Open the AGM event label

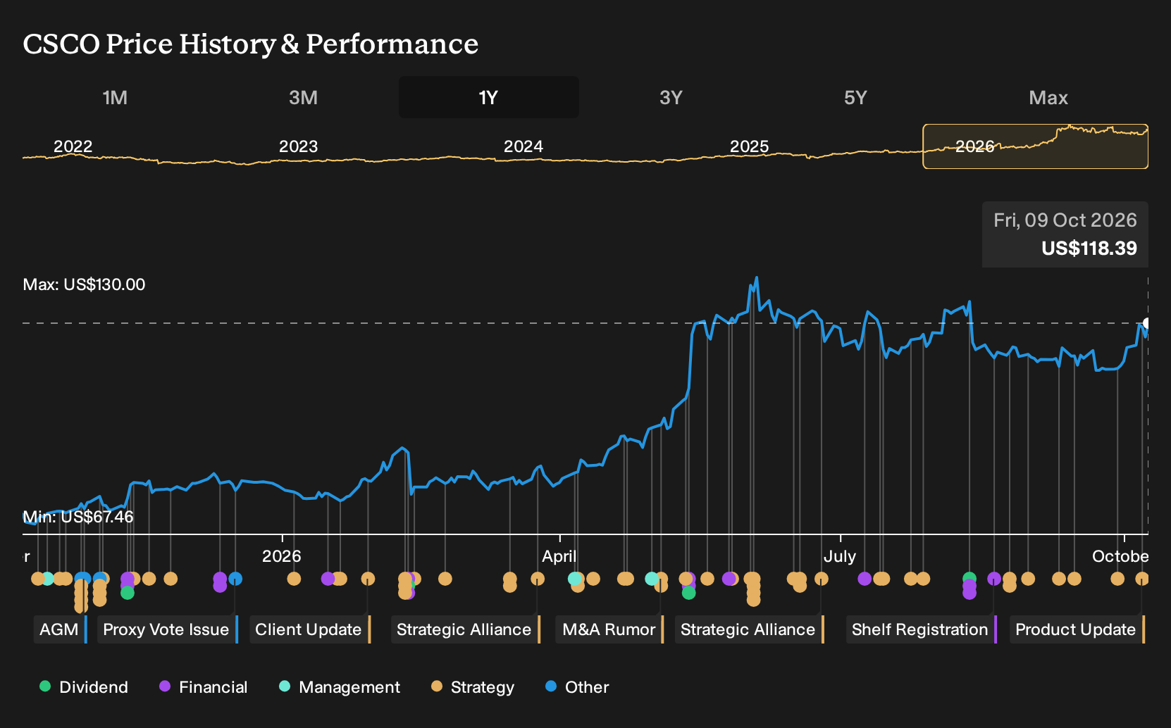tap(60, 629)
